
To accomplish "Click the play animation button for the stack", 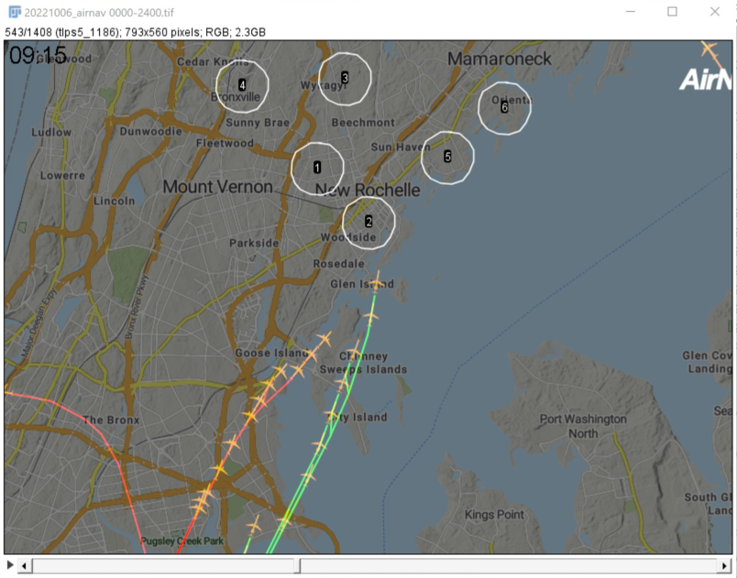I will pos(10,565).
